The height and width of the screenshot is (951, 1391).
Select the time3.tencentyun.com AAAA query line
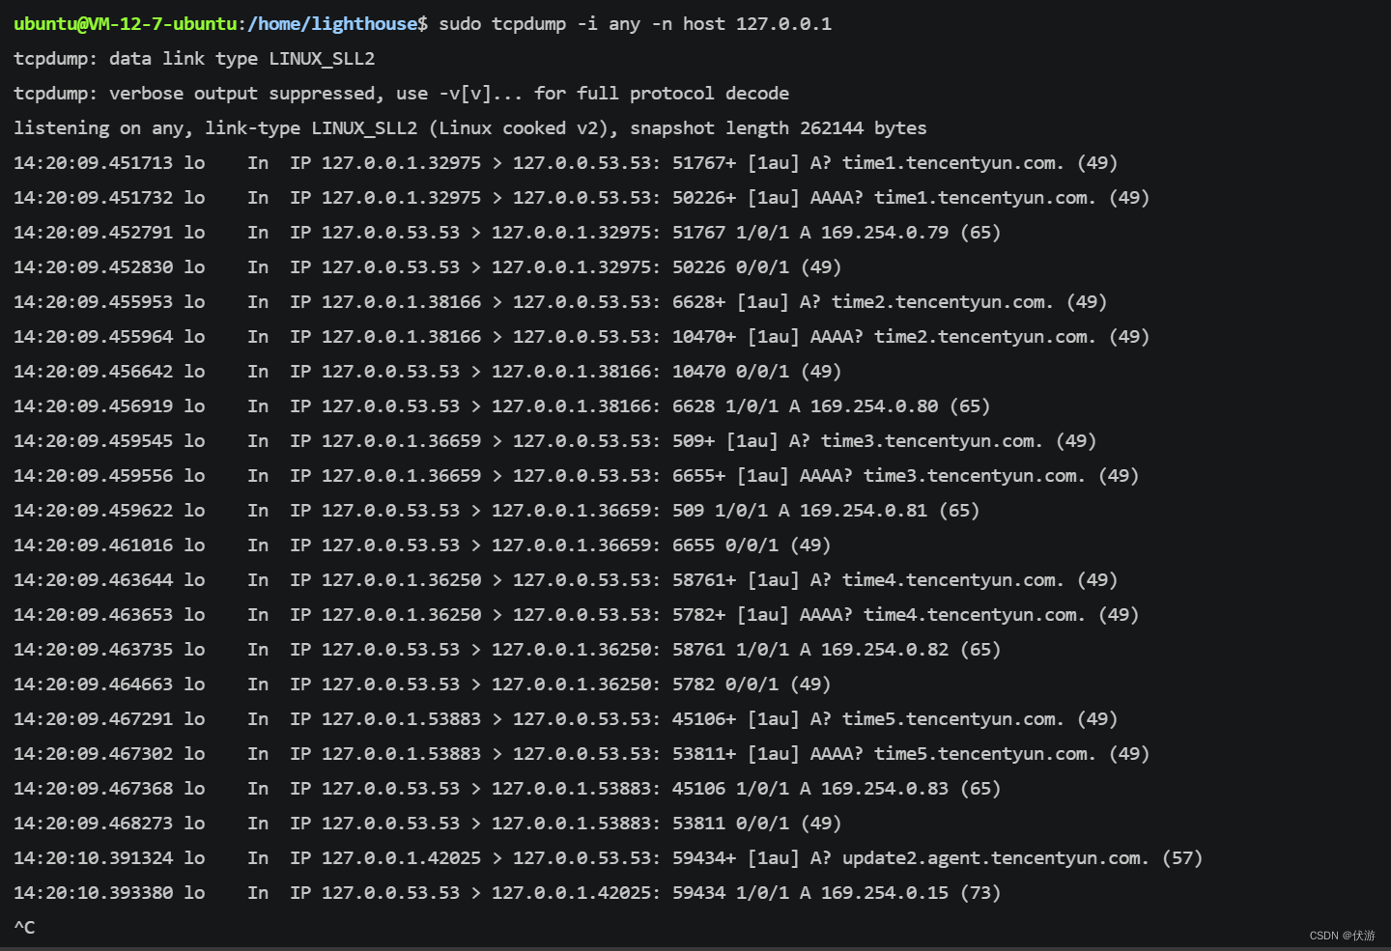971,475
